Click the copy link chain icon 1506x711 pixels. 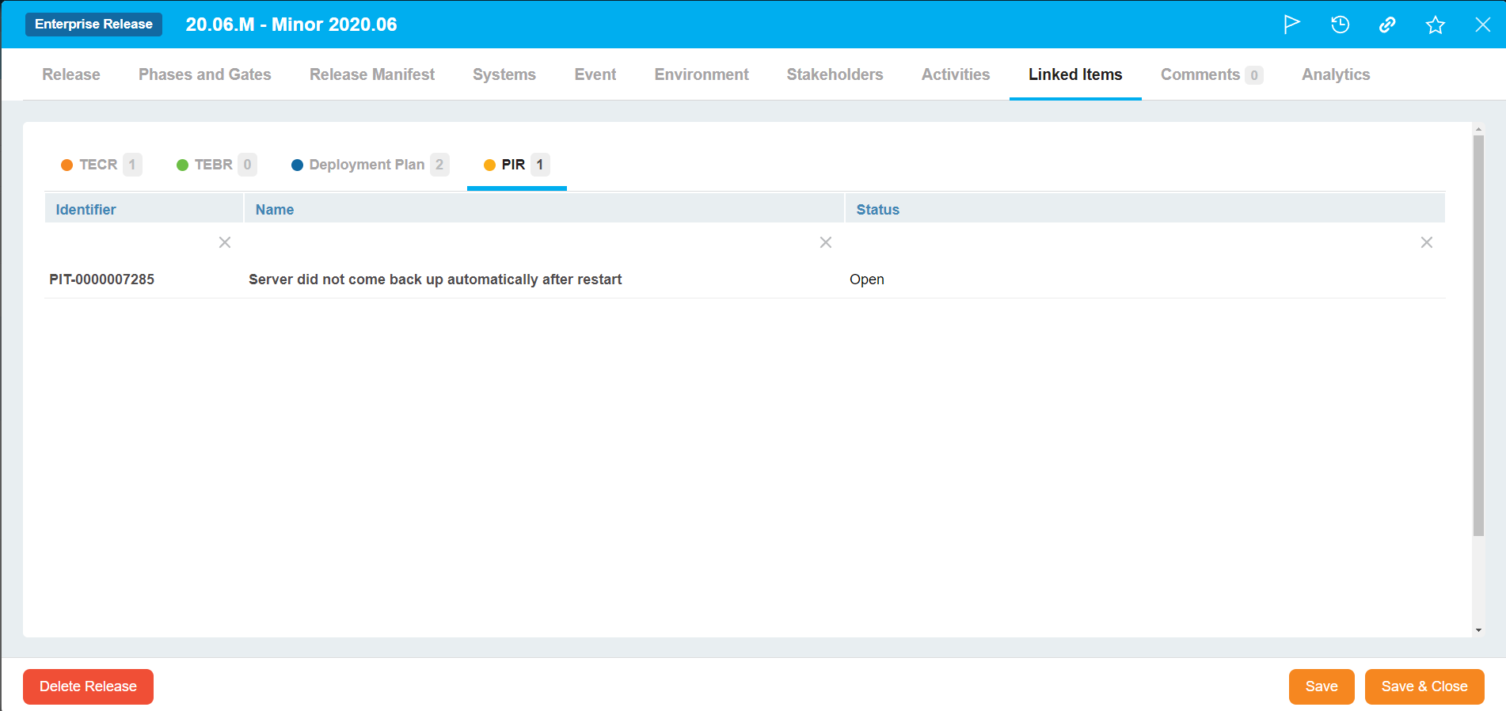click(1387, 25)
